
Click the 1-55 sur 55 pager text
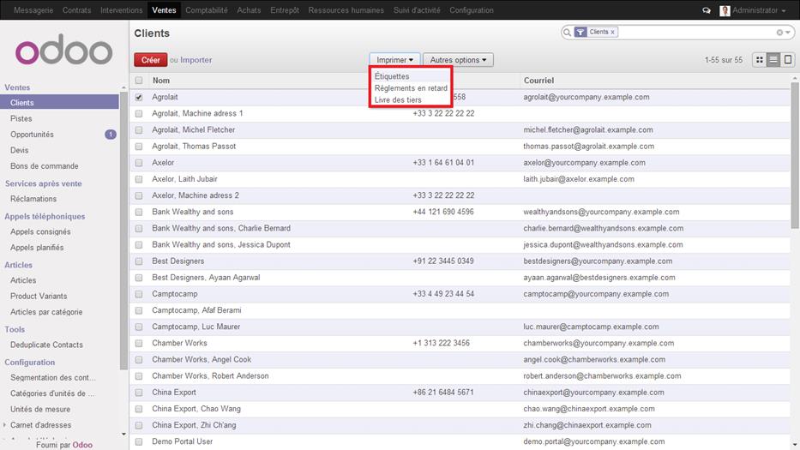pyautogui.click(x=724, y=60)
